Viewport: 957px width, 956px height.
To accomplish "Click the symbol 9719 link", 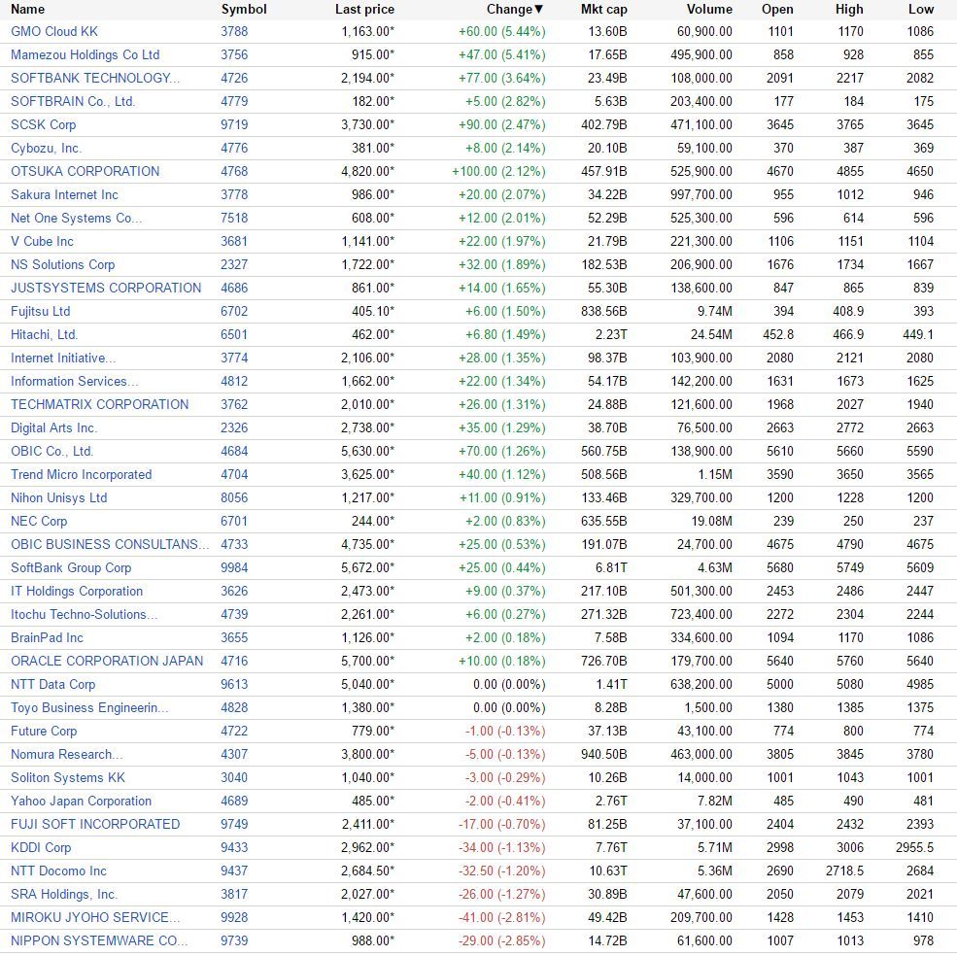I will click(234, 124).
